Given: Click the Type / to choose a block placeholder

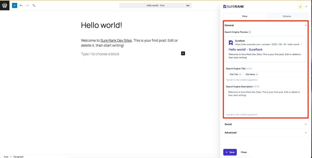Looking at the screenshot, I should pos(100,54).
